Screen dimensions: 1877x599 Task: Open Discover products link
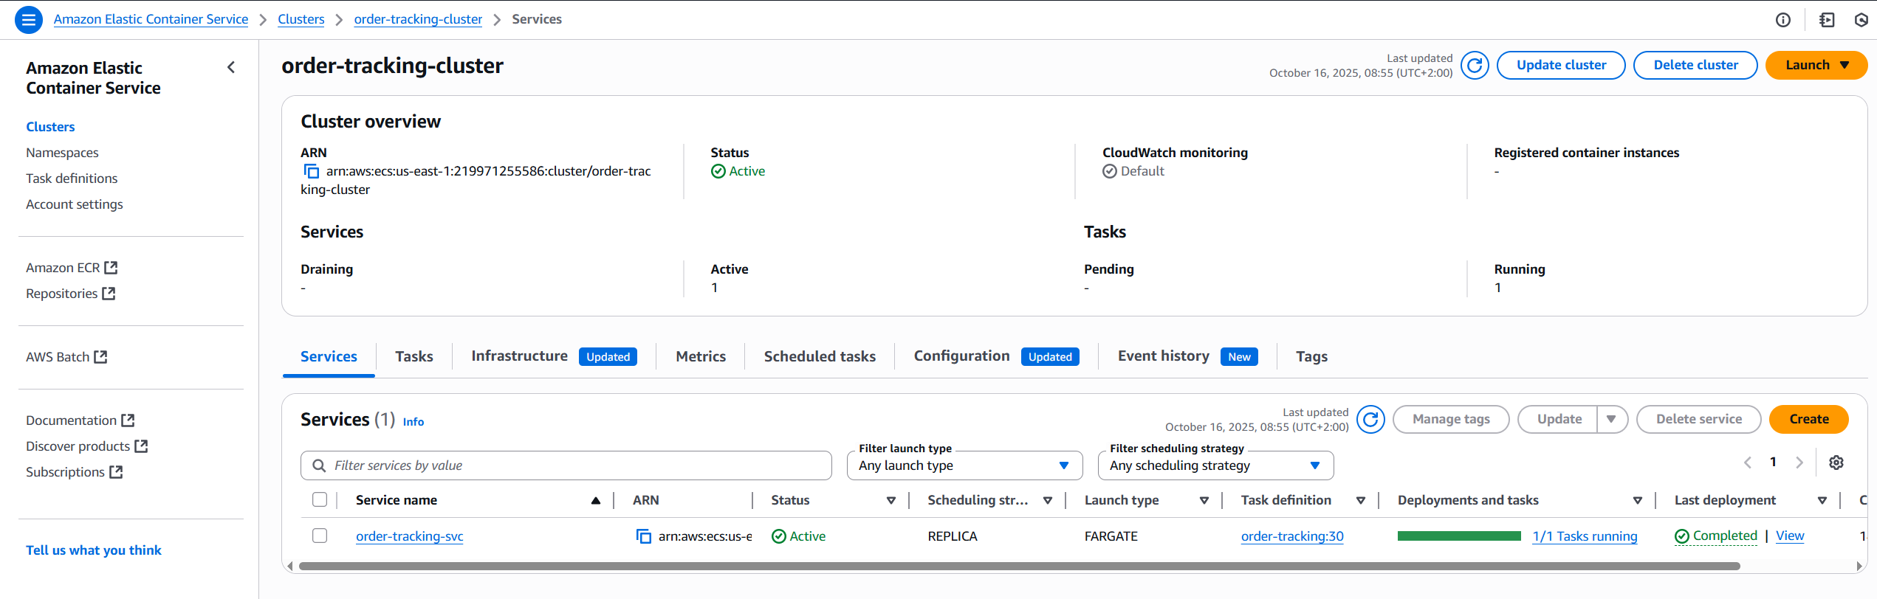click(86, 446)
